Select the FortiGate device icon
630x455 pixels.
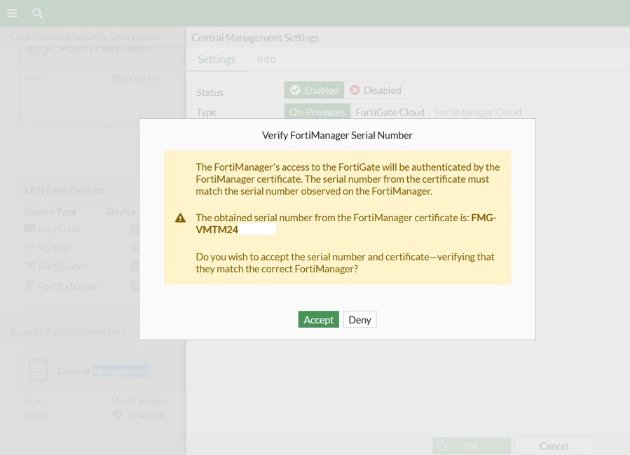[29, 228]
